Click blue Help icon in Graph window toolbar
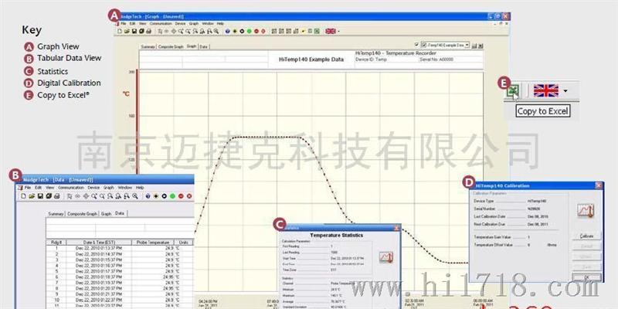The width and height of the screenshot is (618, 309). pyautogui.click(x=227, y=31)
